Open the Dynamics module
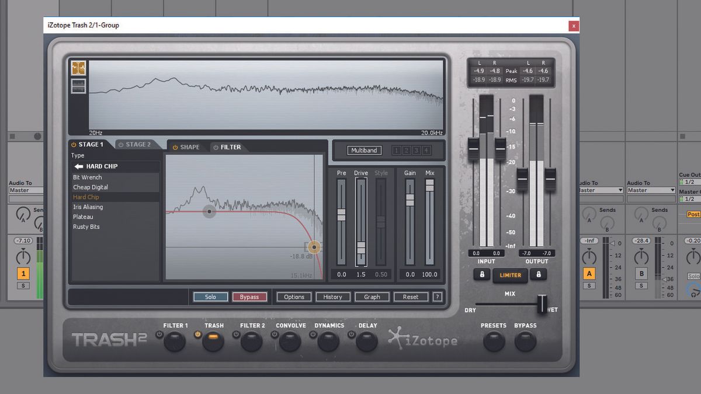This screenshot has width=701, height=394. coord(328,341)
